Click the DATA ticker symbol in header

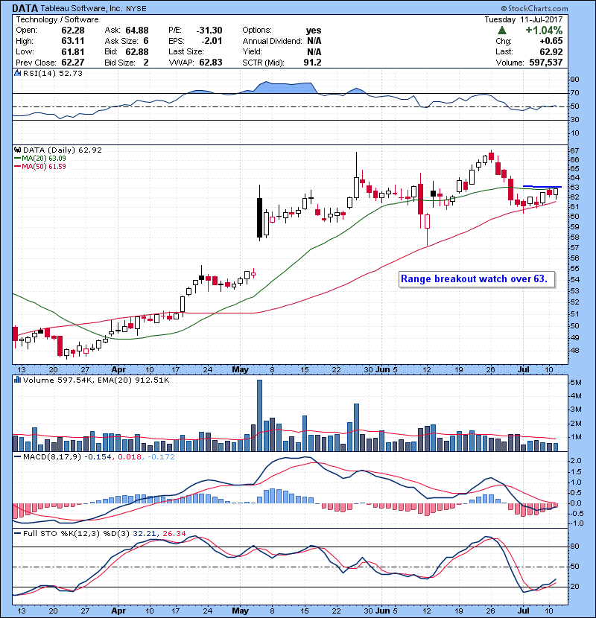tap(25, 8)
